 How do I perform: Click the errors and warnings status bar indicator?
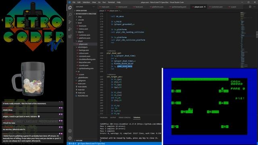click(72, 143)
